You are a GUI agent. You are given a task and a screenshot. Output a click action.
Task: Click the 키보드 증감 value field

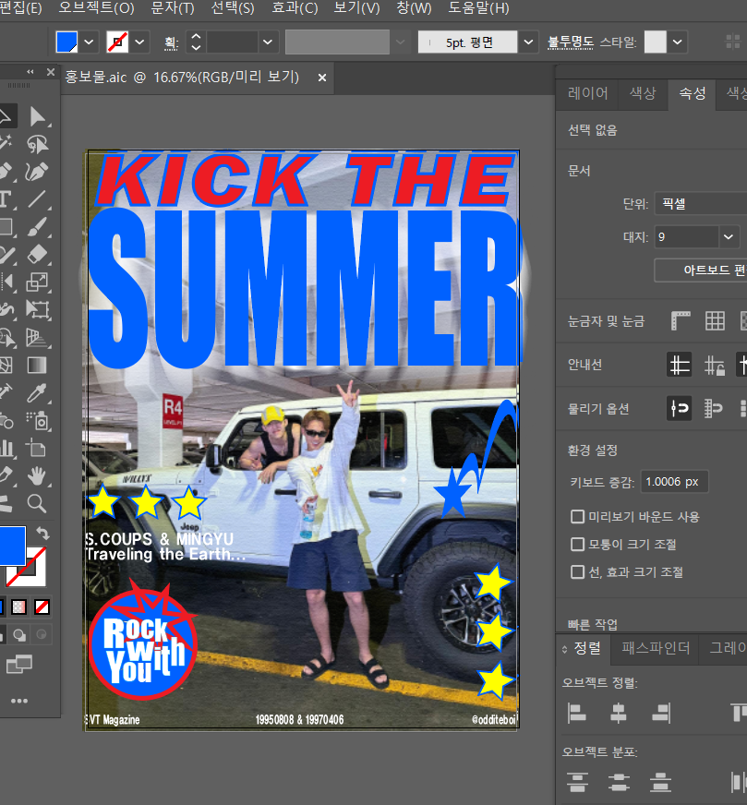pos(674,482)
